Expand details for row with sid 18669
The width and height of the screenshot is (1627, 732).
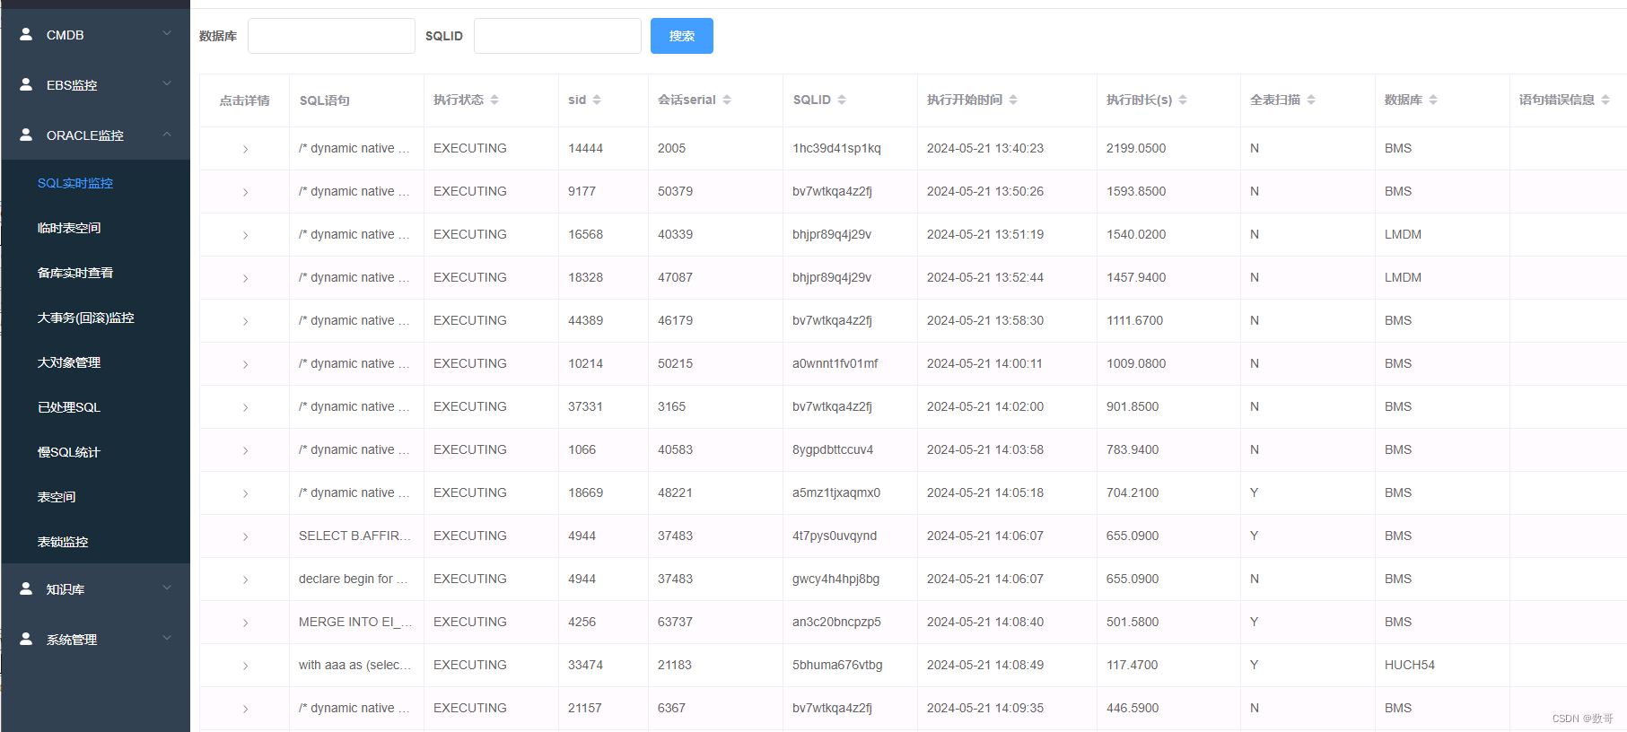(245, 493)
